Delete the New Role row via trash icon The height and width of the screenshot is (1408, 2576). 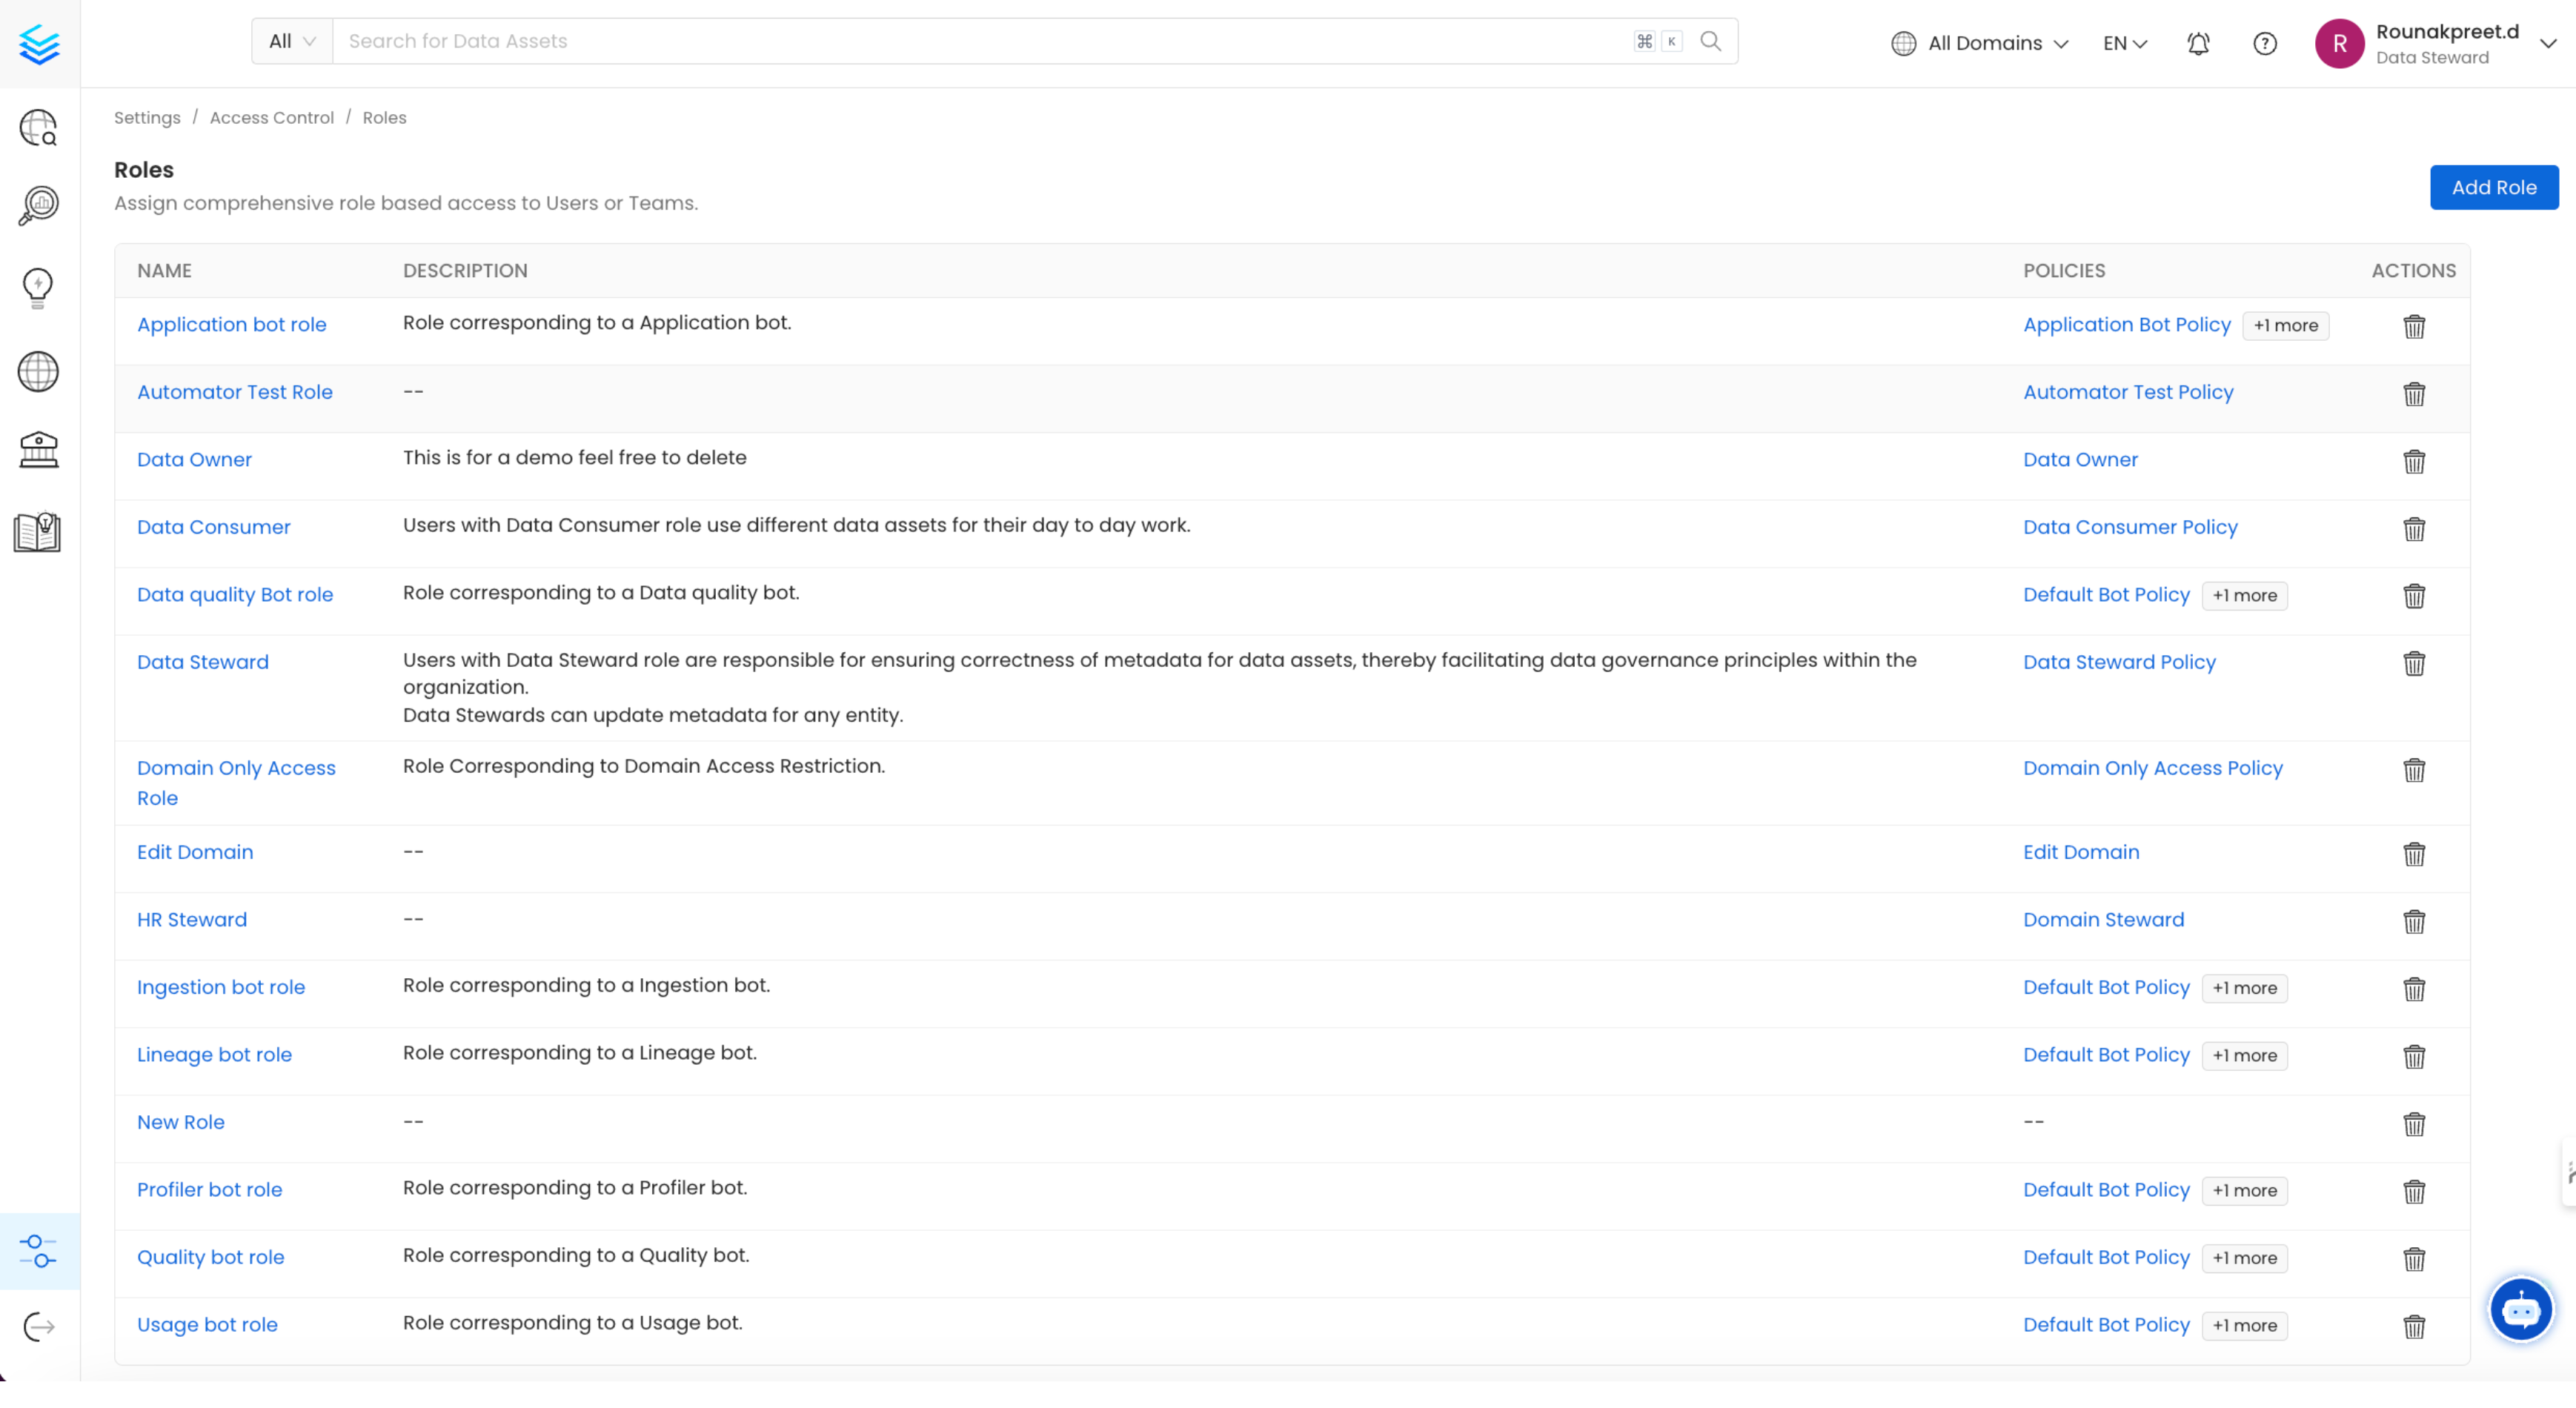[2413, 1124]
